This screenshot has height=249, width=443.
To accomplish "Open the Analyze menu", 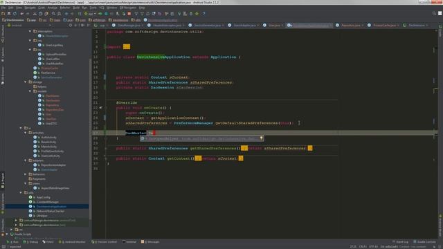I will 53,8.
